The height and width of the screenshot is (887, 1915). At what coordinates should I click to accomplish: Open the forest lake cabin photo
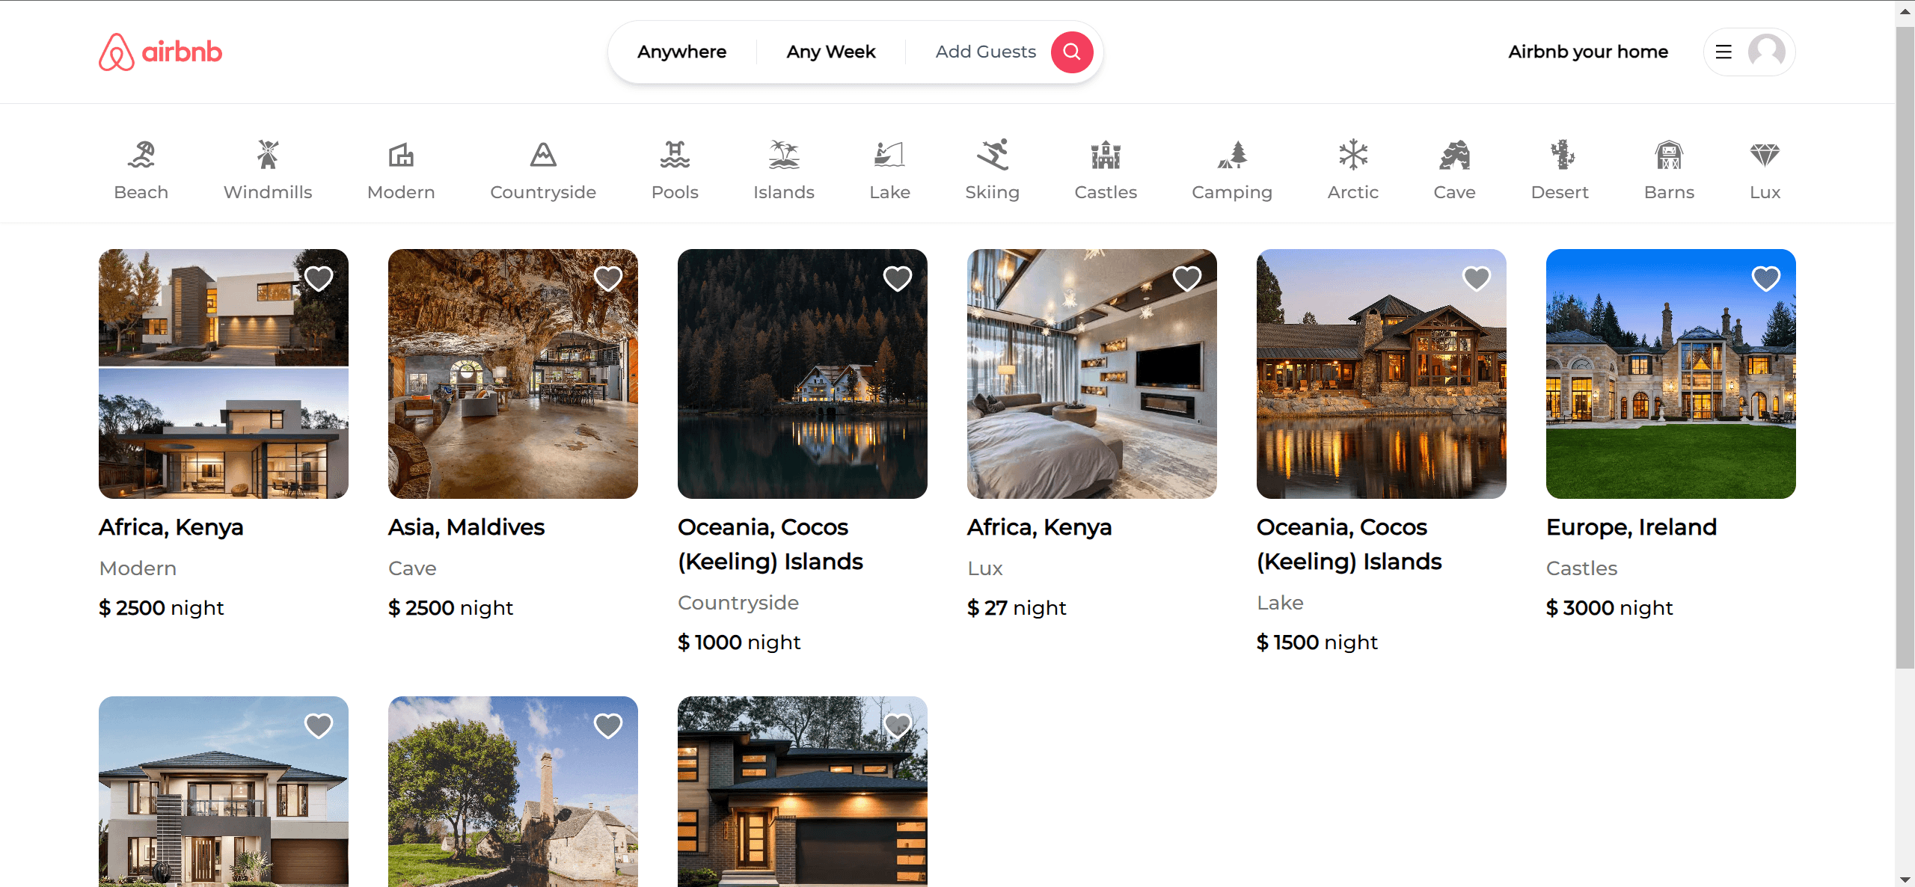[803, 374]
